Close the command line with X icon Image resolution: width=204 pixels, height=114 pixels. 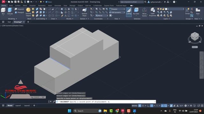click(x=51, y=102)
